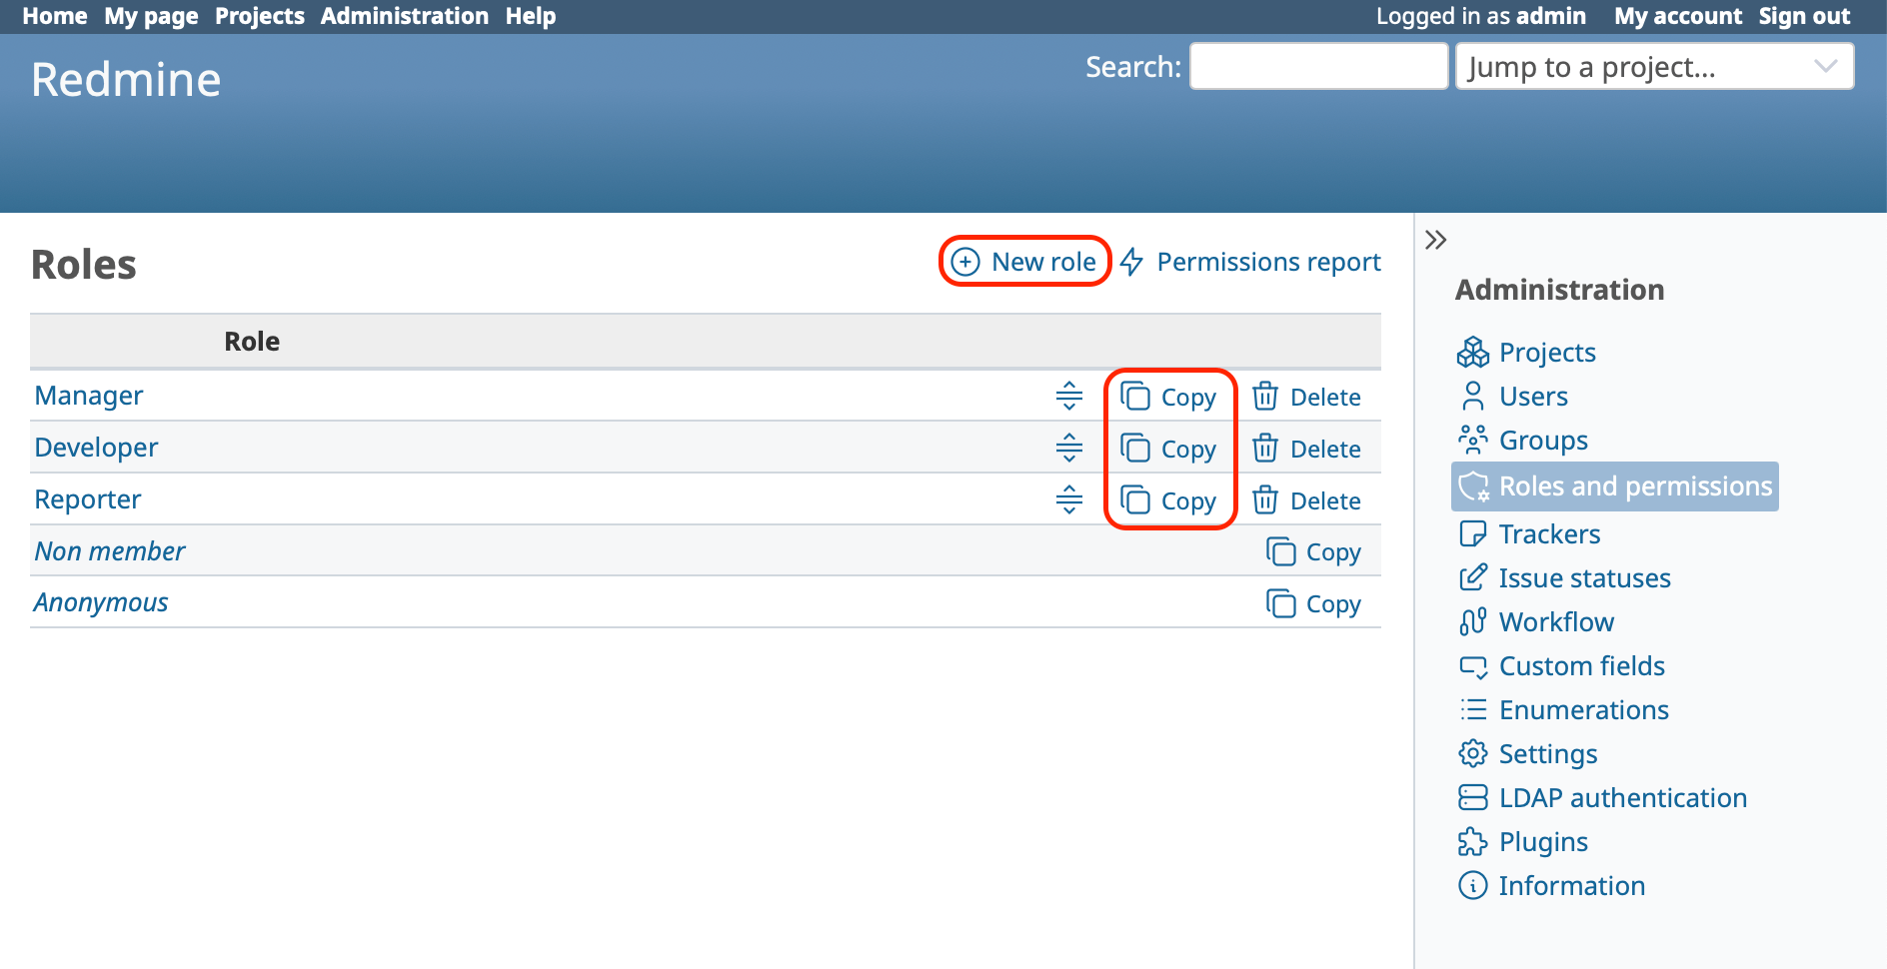Click the Copy icon for Manager role
The height and width of the screenshot is (969, 1887).
1135,397
